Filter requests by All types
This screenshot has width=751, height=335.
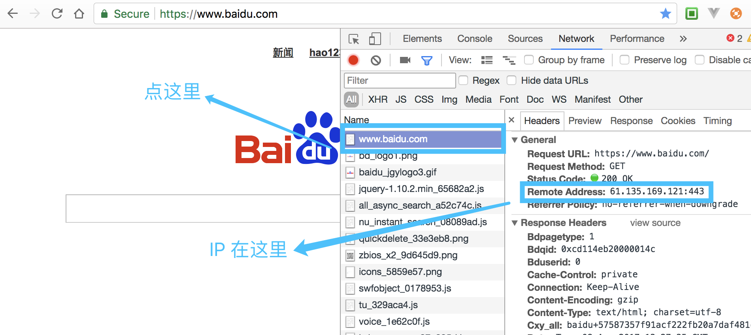click(351, 99)
